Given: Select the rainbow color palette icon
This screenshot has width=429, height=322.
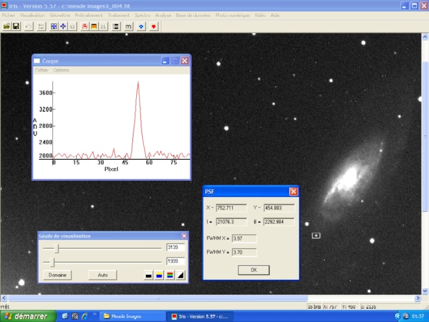Looking at the screenshot, I should pyautogui.click(x=170, y=275).
